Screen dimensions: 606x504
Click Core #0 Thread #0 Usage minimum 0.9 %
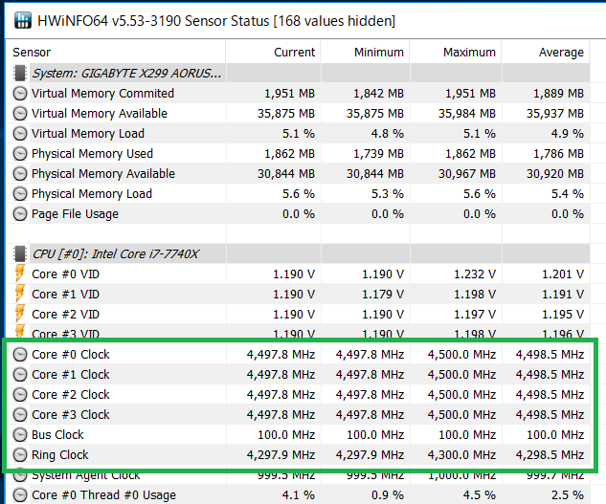tap(388, 494)
